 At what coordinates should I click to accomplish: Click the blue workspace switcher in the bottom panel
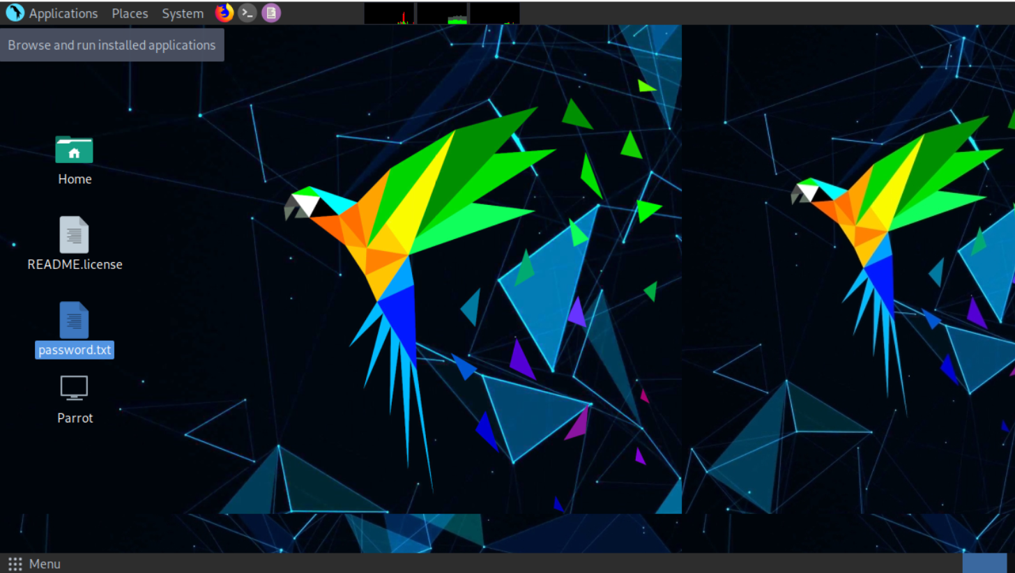984,563
